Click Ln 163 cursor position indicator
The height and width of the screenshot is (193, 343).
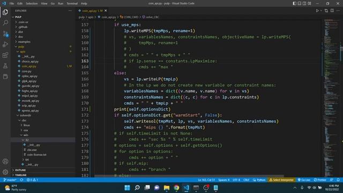206,180
